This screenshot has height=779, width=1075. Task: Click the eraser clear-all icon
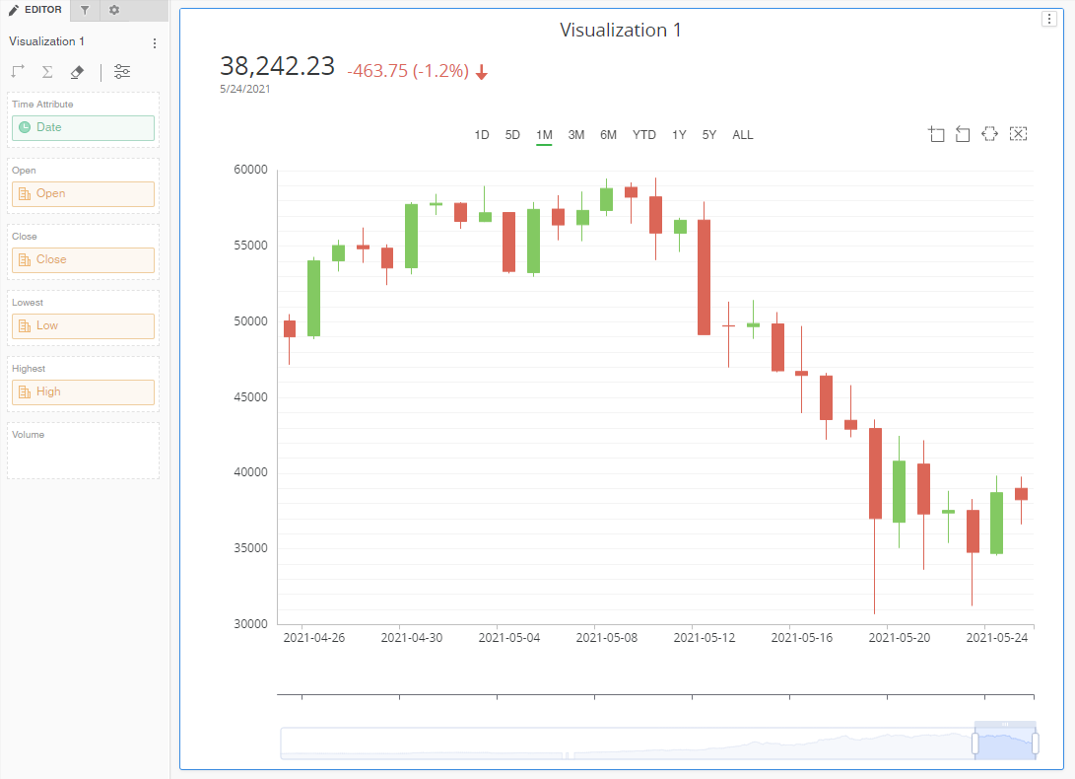pyautogui.click(x=77, y=72)
